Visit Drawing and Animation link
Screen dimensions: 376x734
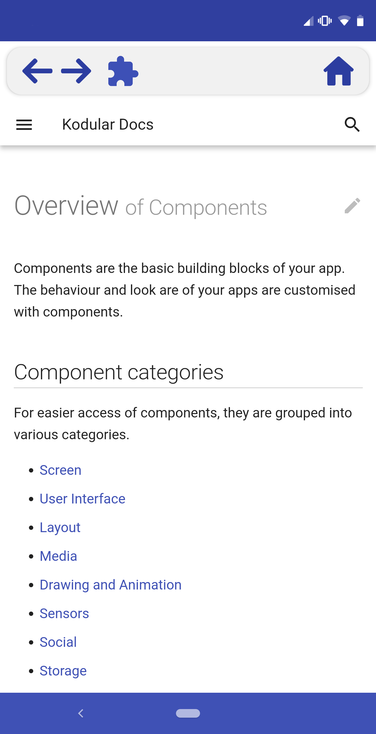tap(111, 585)
